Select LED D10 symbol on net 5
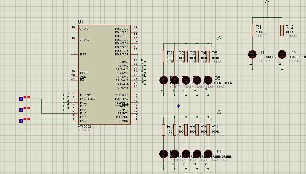This screenshot has width=306, height=174. click(x=208, y=154)
